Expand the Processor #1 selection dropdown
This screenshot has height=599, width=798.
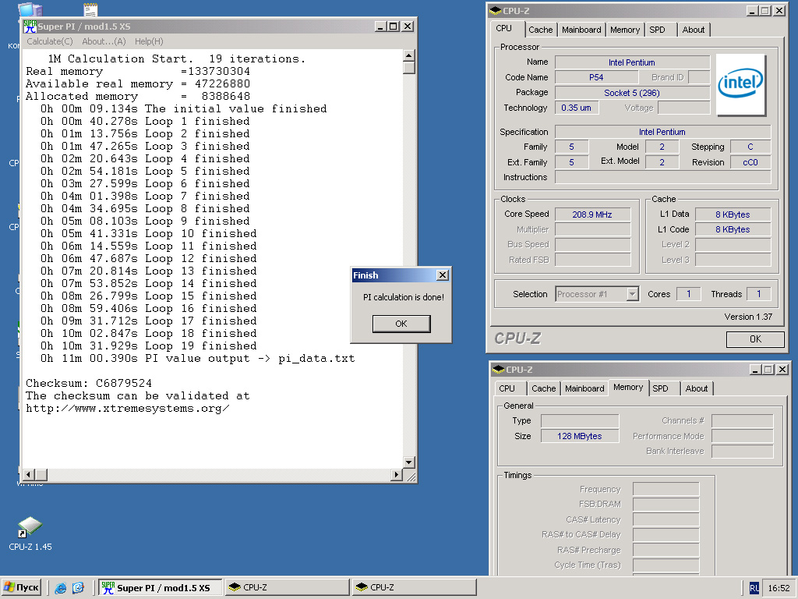coord(632,294)
